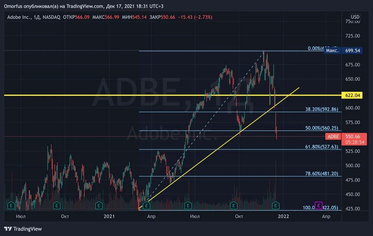Click the 50.00%(560.25) Fibonacci label

click(x=322, y=128)
